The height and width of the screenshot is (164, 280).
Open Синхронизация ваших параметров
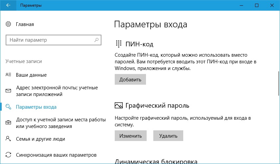pos(56,155)
